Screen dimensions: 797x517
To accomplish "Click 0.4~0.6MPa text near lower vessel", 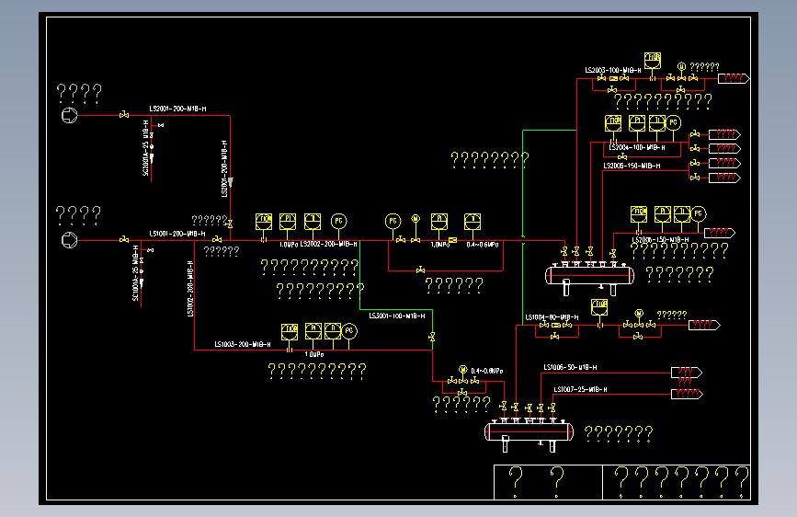I will tap(487, 371).
